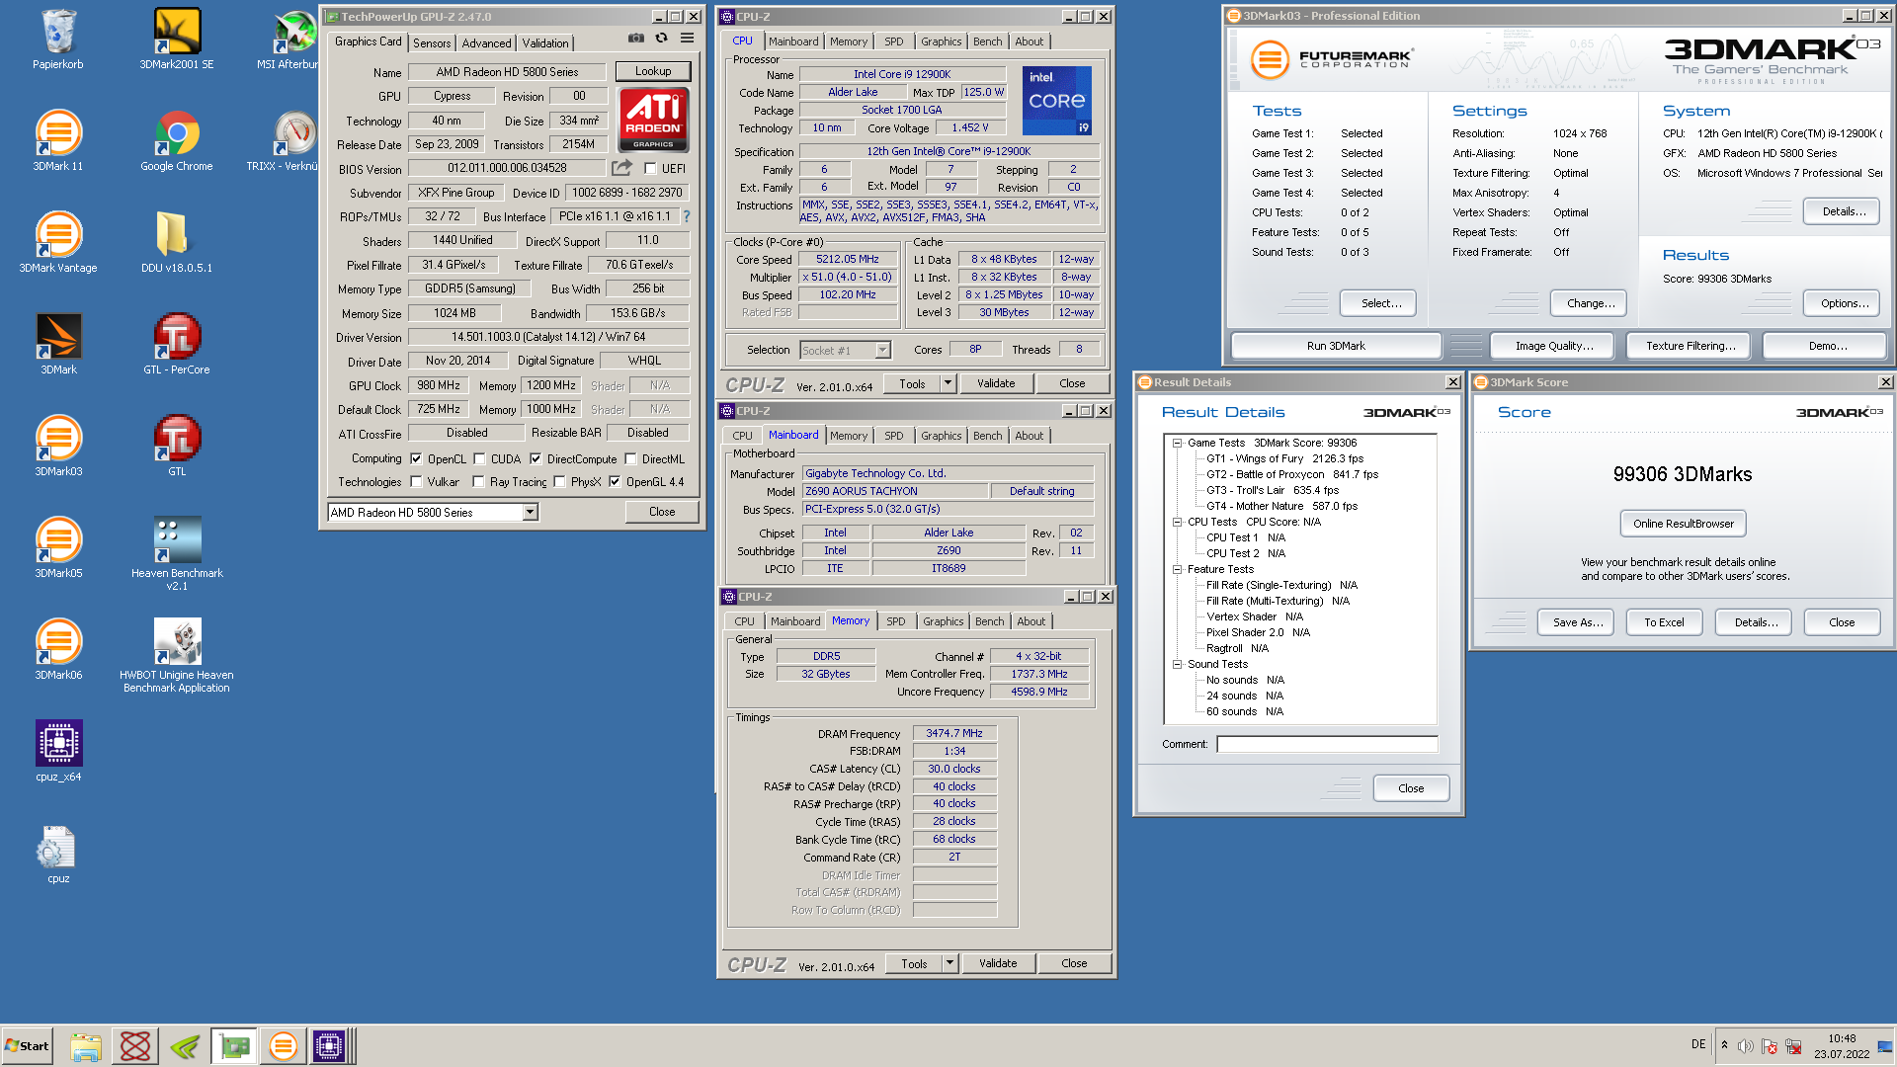Click the Action Center flag tray icon
This screenshot has width=1897, height=1067.
pos(1770,1046)
